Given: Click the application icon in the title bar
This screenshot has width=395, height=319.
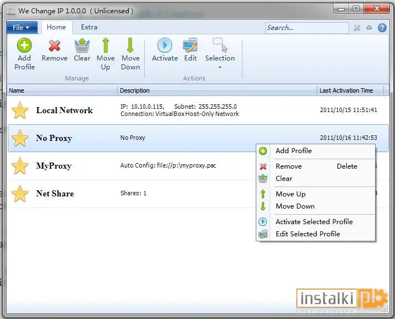Looking at the screenshot, I should 11,11.
